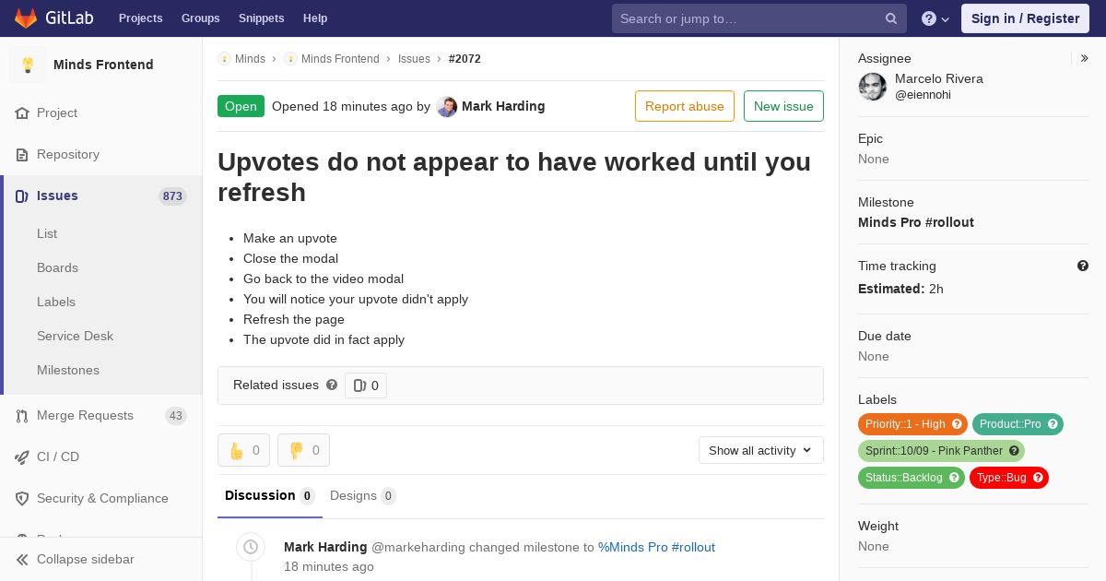Open the Show all activity dropdown

[760, 450]
